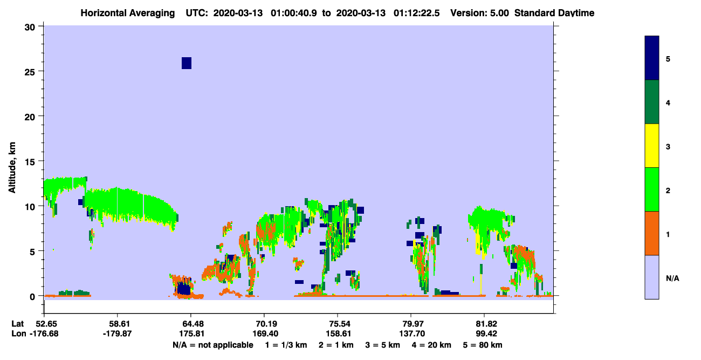Click the isolated dark blue square near 26 km
701x360 pixels.
pos(187,63)
